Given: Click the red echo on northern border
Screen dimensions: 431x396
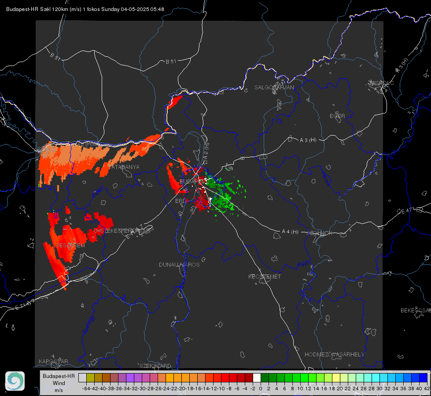Looking at the screenshot, I should (x=174, y=102).
